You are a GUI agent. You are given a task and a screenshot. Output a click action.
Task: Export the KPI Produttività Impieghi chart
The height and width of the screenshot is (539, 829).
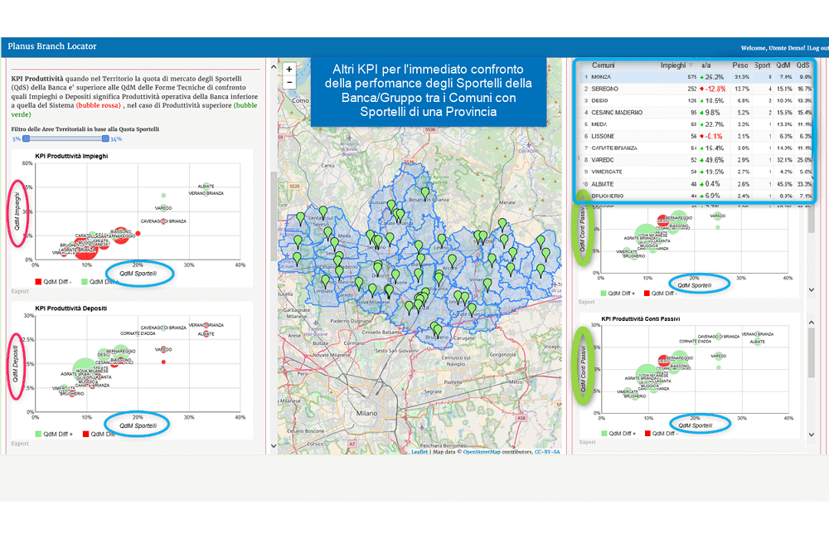pyautogui.click(x=20, y=291)
